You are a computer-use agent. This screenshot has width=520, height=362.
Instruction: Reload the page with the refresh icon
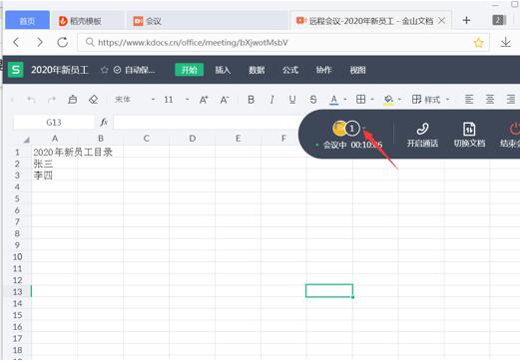(x=63, y=42)
